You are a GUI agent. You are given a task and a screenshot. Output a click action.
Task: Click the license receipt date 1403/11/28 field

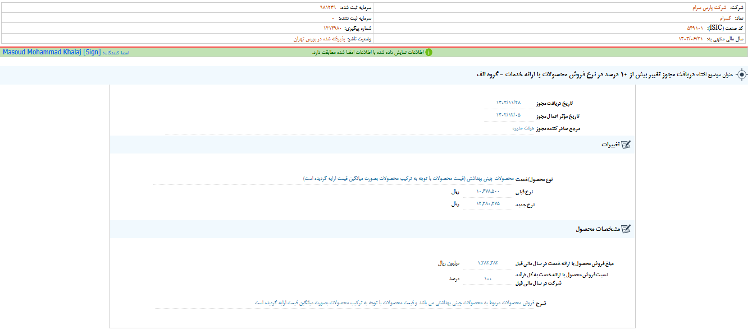click(x=508, y=103)
